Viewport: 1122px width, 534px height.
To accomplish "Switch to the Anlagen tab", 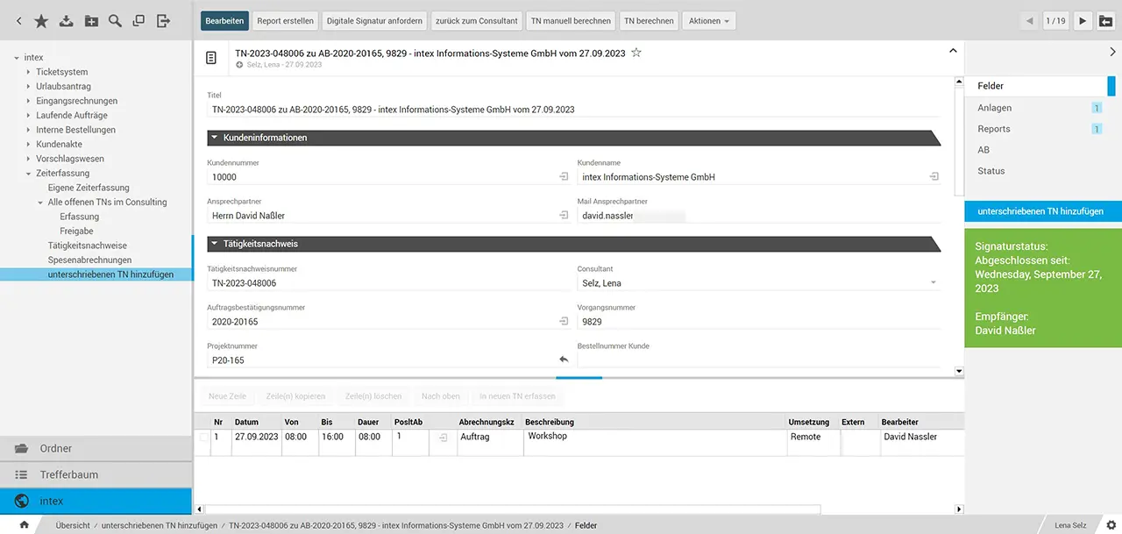I will [x=994, y=108].
